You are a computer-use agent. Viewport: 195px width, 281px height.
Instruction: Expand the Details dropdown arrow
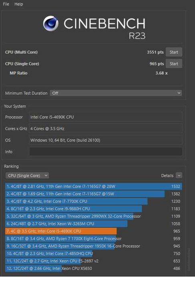pos(179,175)
